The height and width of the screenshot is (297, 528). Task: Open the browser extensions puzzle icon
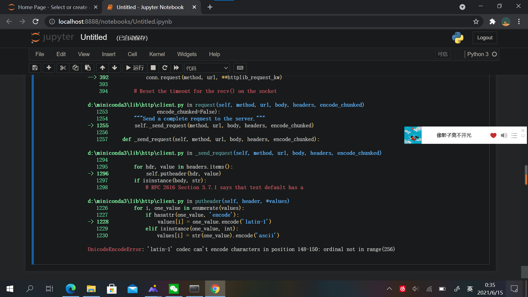(493, 21)
